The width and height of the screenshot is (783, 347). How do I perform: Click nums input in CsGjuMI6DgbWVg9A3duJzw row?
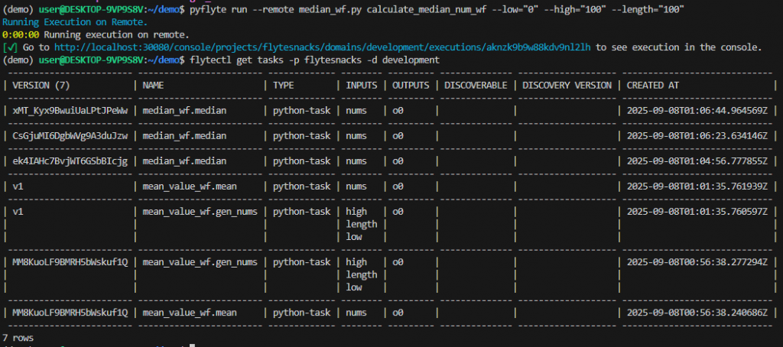point(356,136)
